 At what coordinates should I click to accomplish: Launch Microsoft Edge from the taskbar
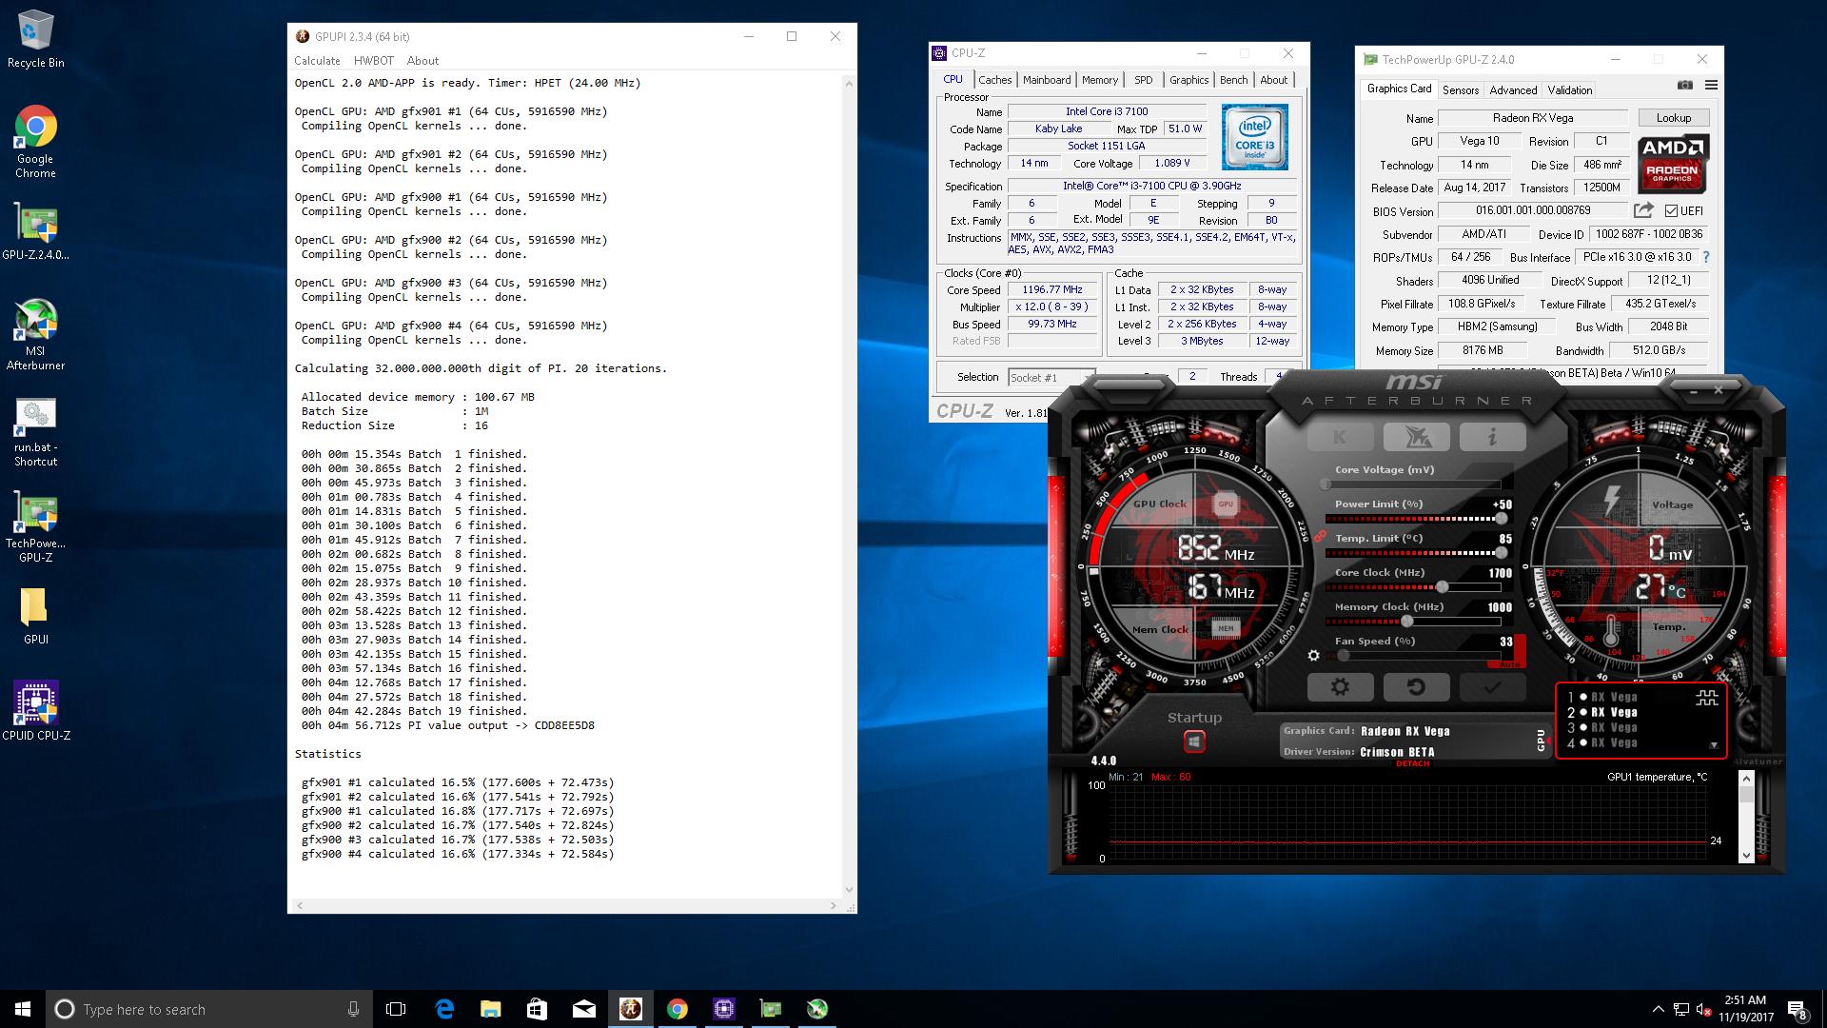tap(444, 1009)
